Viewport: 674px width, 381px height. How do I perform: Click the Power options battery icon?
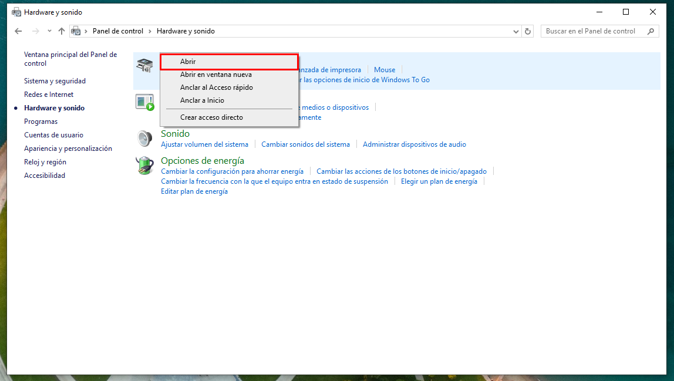click(x=144, y=166)
